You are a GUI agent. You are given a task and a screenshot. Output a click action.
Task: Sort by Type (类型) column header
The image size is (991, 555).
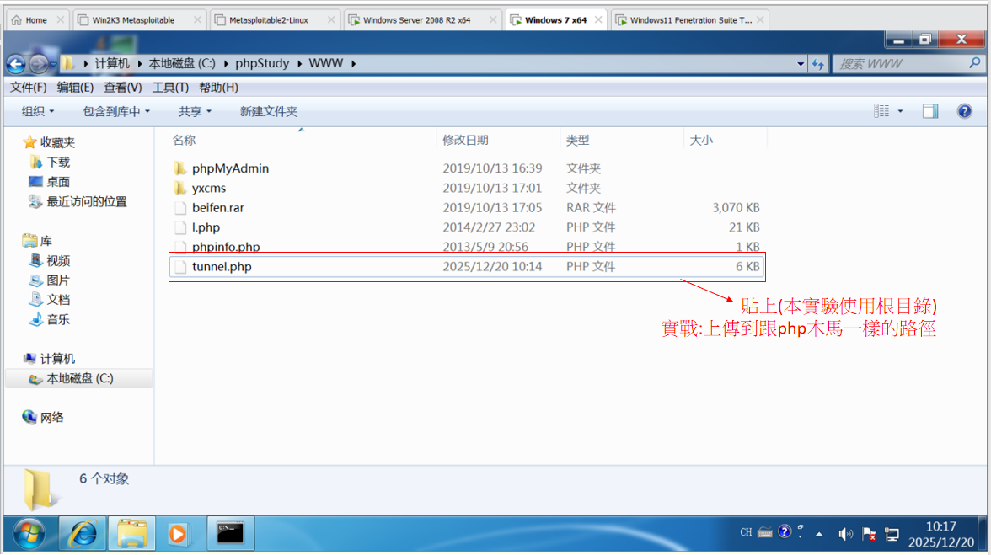[578, 140]
